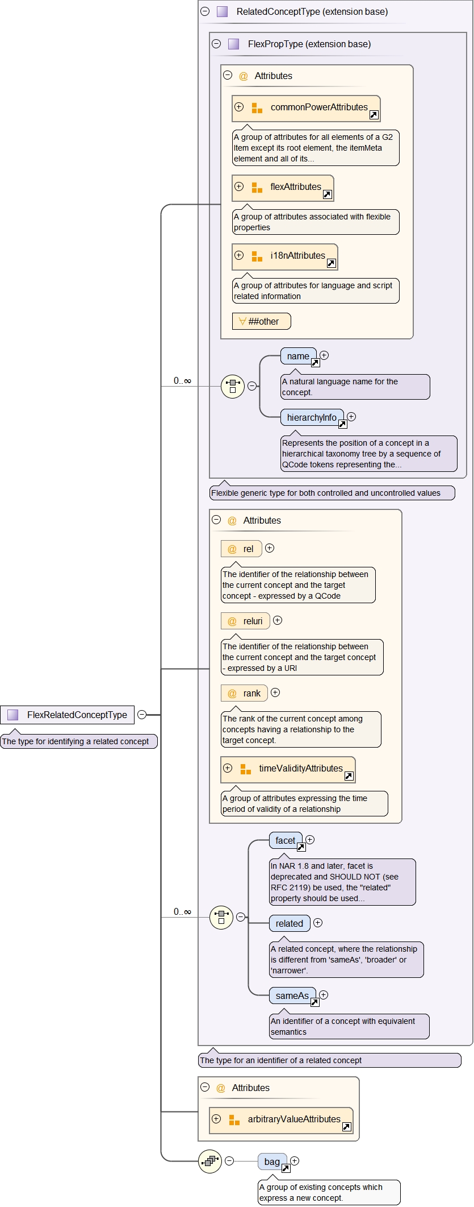Click the link arrow on timeValidityAttributes
This screenshot has height=1207, width=474.
349,776
